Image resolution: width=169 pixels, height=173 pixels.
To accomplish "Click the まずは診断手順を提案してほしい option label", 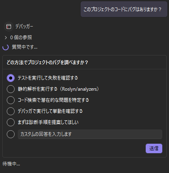I will [48, 122].
